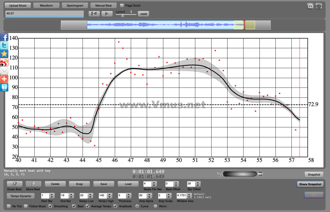Viewport: 330px width, 212px height.
Task: Select the Worm radio button
Action: point(155,206)
